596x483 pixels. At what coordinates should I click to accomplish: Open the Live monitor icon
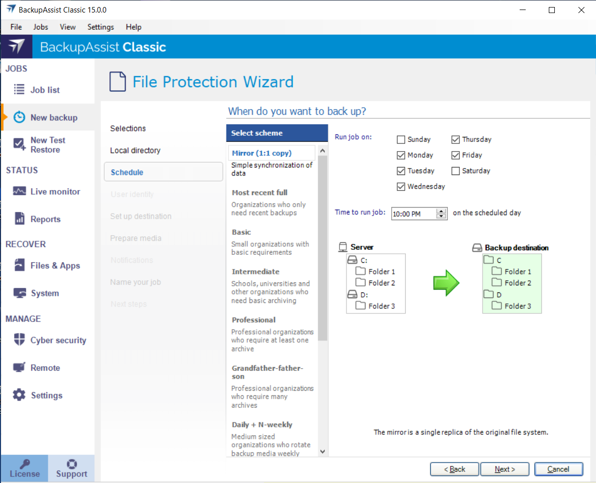(19, 192)
